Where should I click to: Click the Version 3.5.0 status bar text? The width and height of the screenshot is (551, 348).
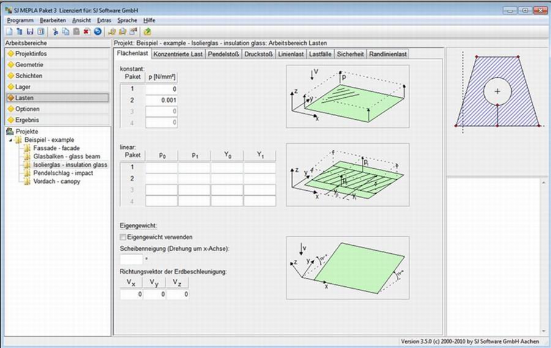click(x=470, y=341)
